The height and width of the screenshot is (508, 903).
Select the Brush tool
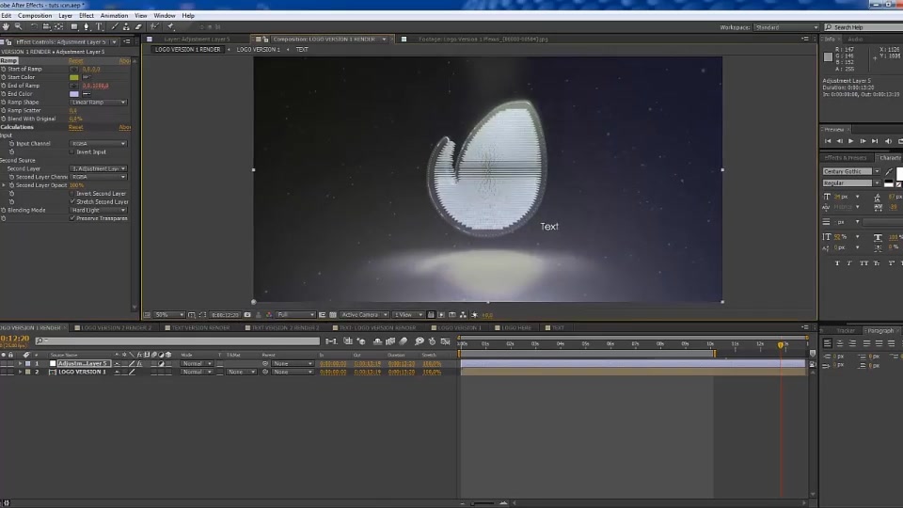[114, 26]
